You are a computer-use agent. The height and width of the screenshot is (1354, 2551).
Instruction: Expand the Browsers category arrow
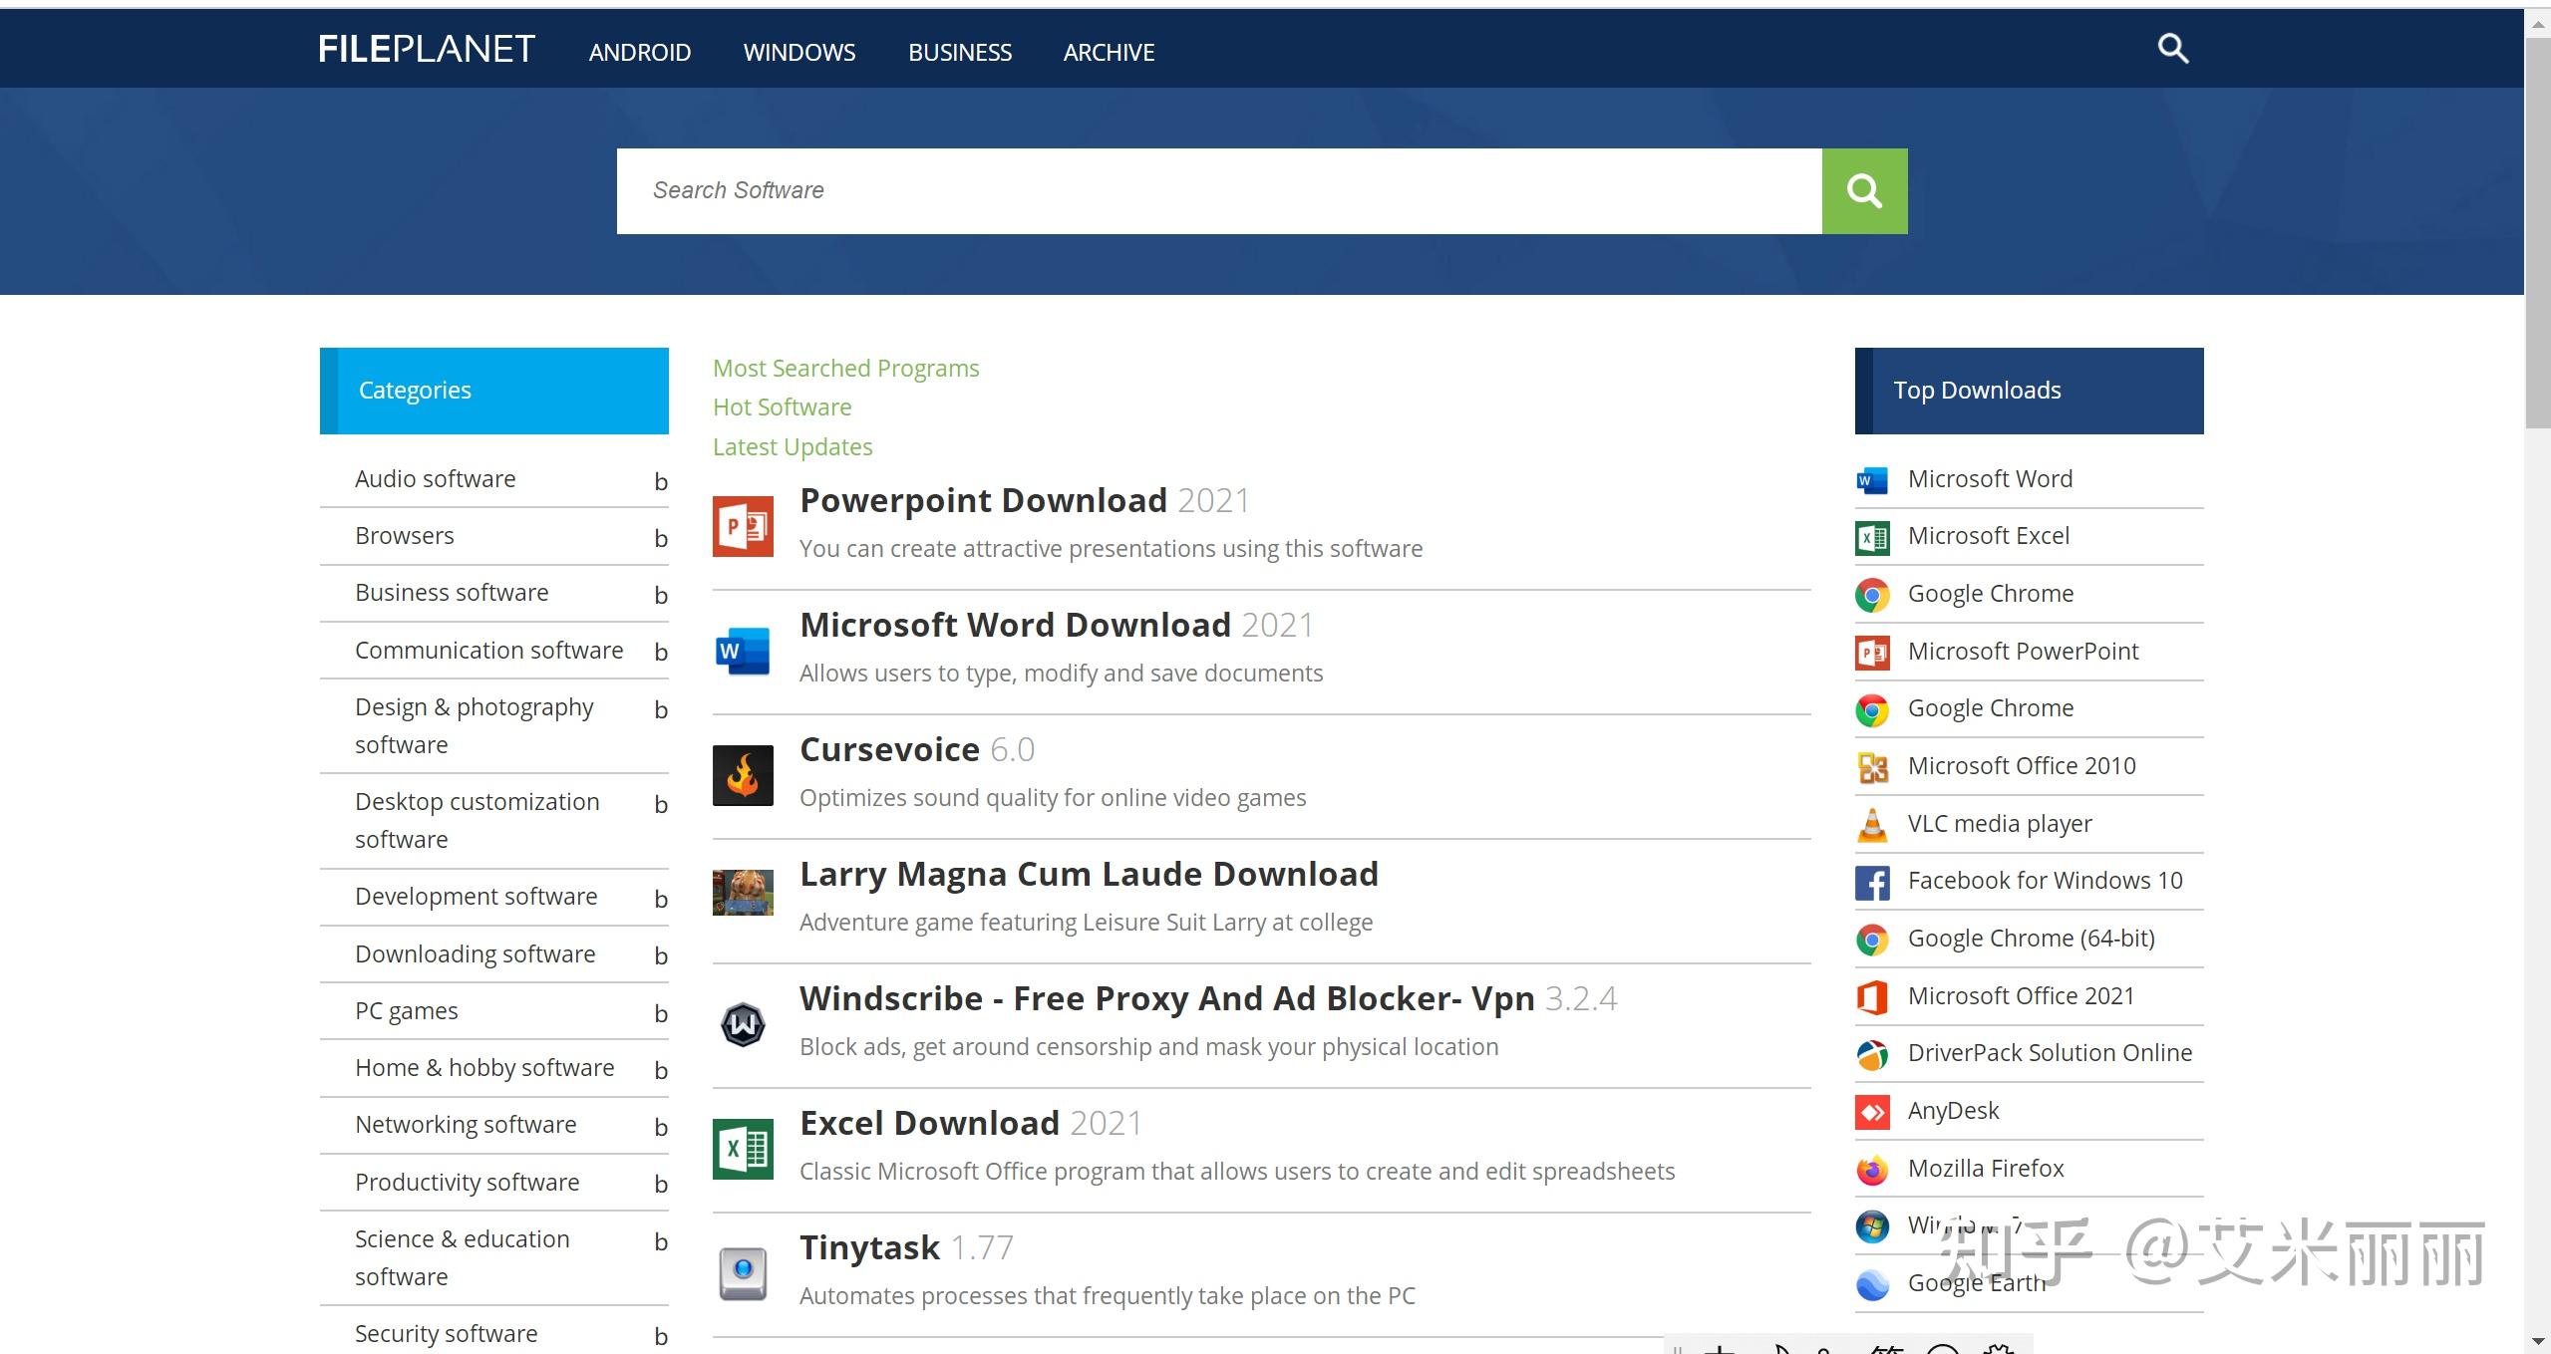click(660, 539)
